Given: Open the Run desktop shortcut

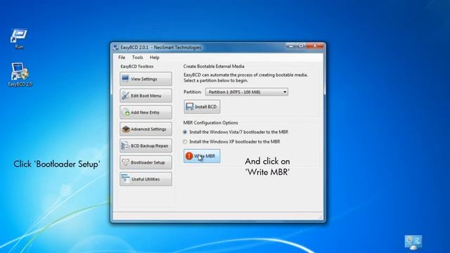Looking at the screenshot, I should click(x=19, y=39).
